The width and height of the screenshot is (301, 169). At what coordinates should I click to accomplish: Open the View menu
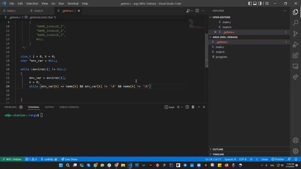point(45,3)
